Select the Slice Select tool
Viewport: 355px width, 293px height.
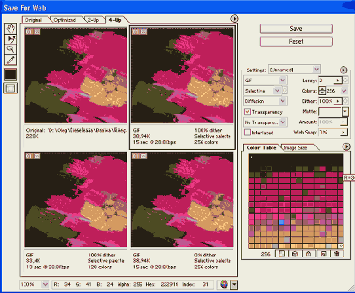tap(10, 39)
